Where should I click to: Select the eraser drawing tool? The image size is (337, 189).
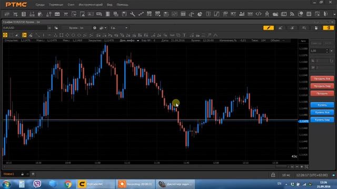tap(17, 35)
